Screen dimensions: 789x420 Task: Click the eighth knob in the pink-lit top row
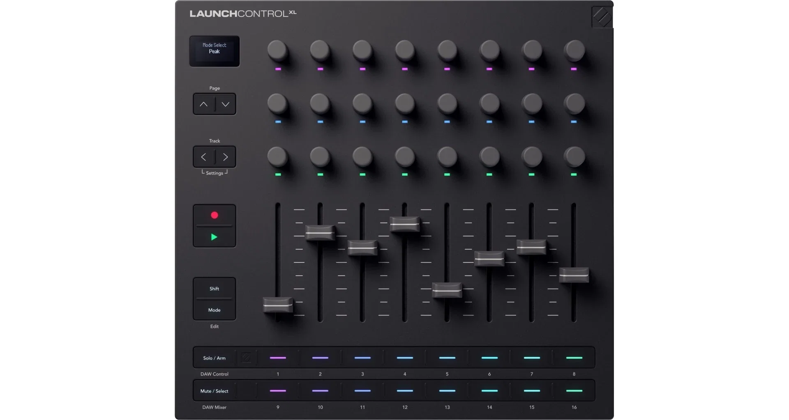click(574, 50)
